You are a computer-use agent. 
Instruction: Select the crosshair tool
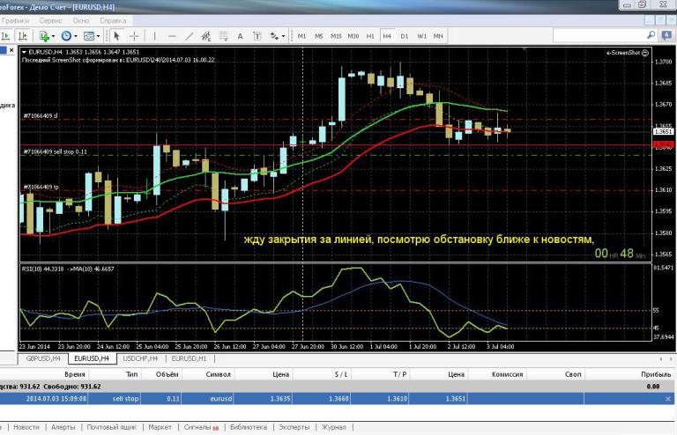tap(134, 36)
